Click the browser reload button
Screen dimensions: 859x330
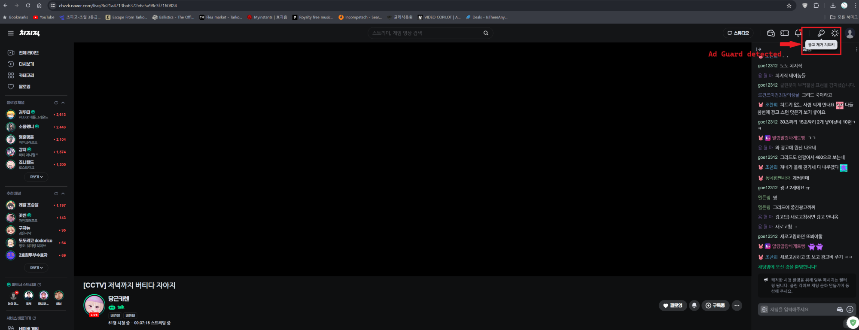(x=27, y=6)
